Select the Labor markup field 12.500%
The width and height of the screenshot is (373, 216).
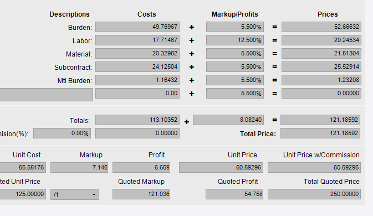click(235, 40)
